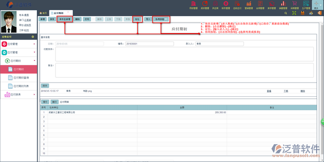Select 应付期初查询 in the sidebar
The height and width of the screenshot is (162, 324).
pos(21,77)
